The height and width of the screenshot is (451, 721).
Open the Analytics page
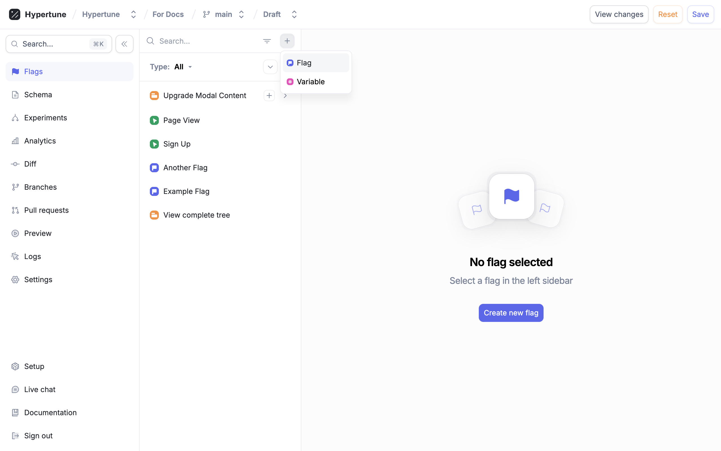tap(40, 141)
